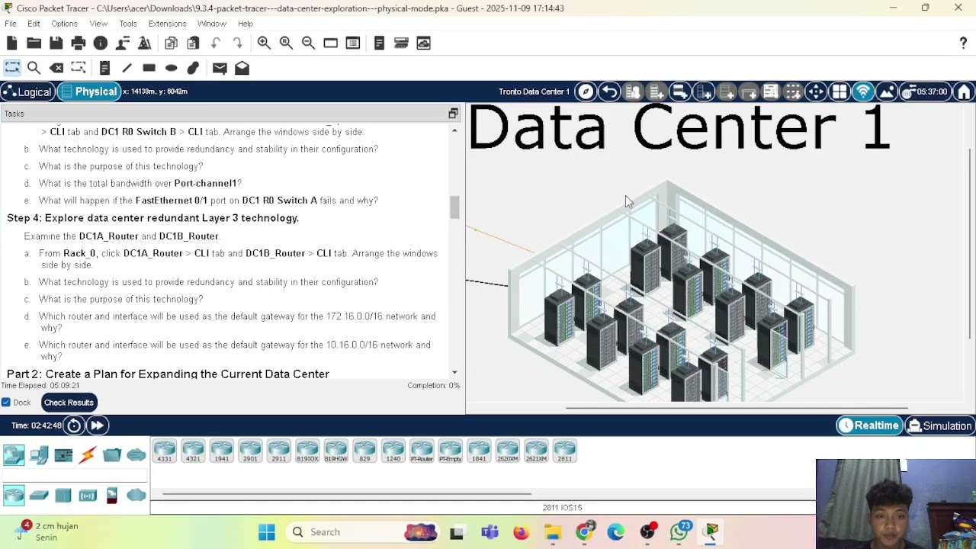
Task: Zoom in on the workspace
Action: pyautogui.click(x=264, y=43)
